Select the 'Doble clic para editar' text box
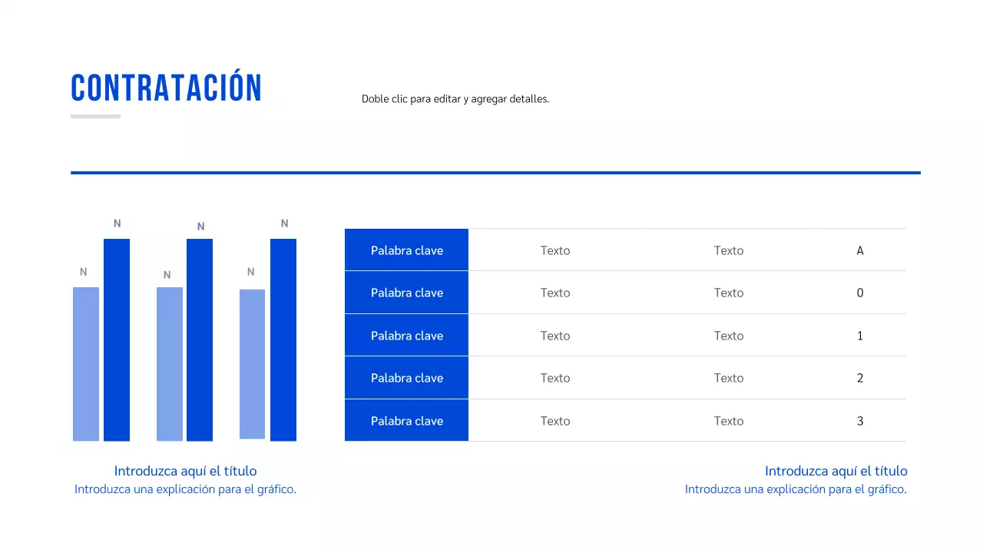983x553 pixels. tap(455, 99)
